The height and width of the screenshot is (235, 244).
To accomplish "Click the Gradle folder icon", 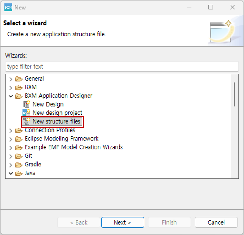I will 19,164.
